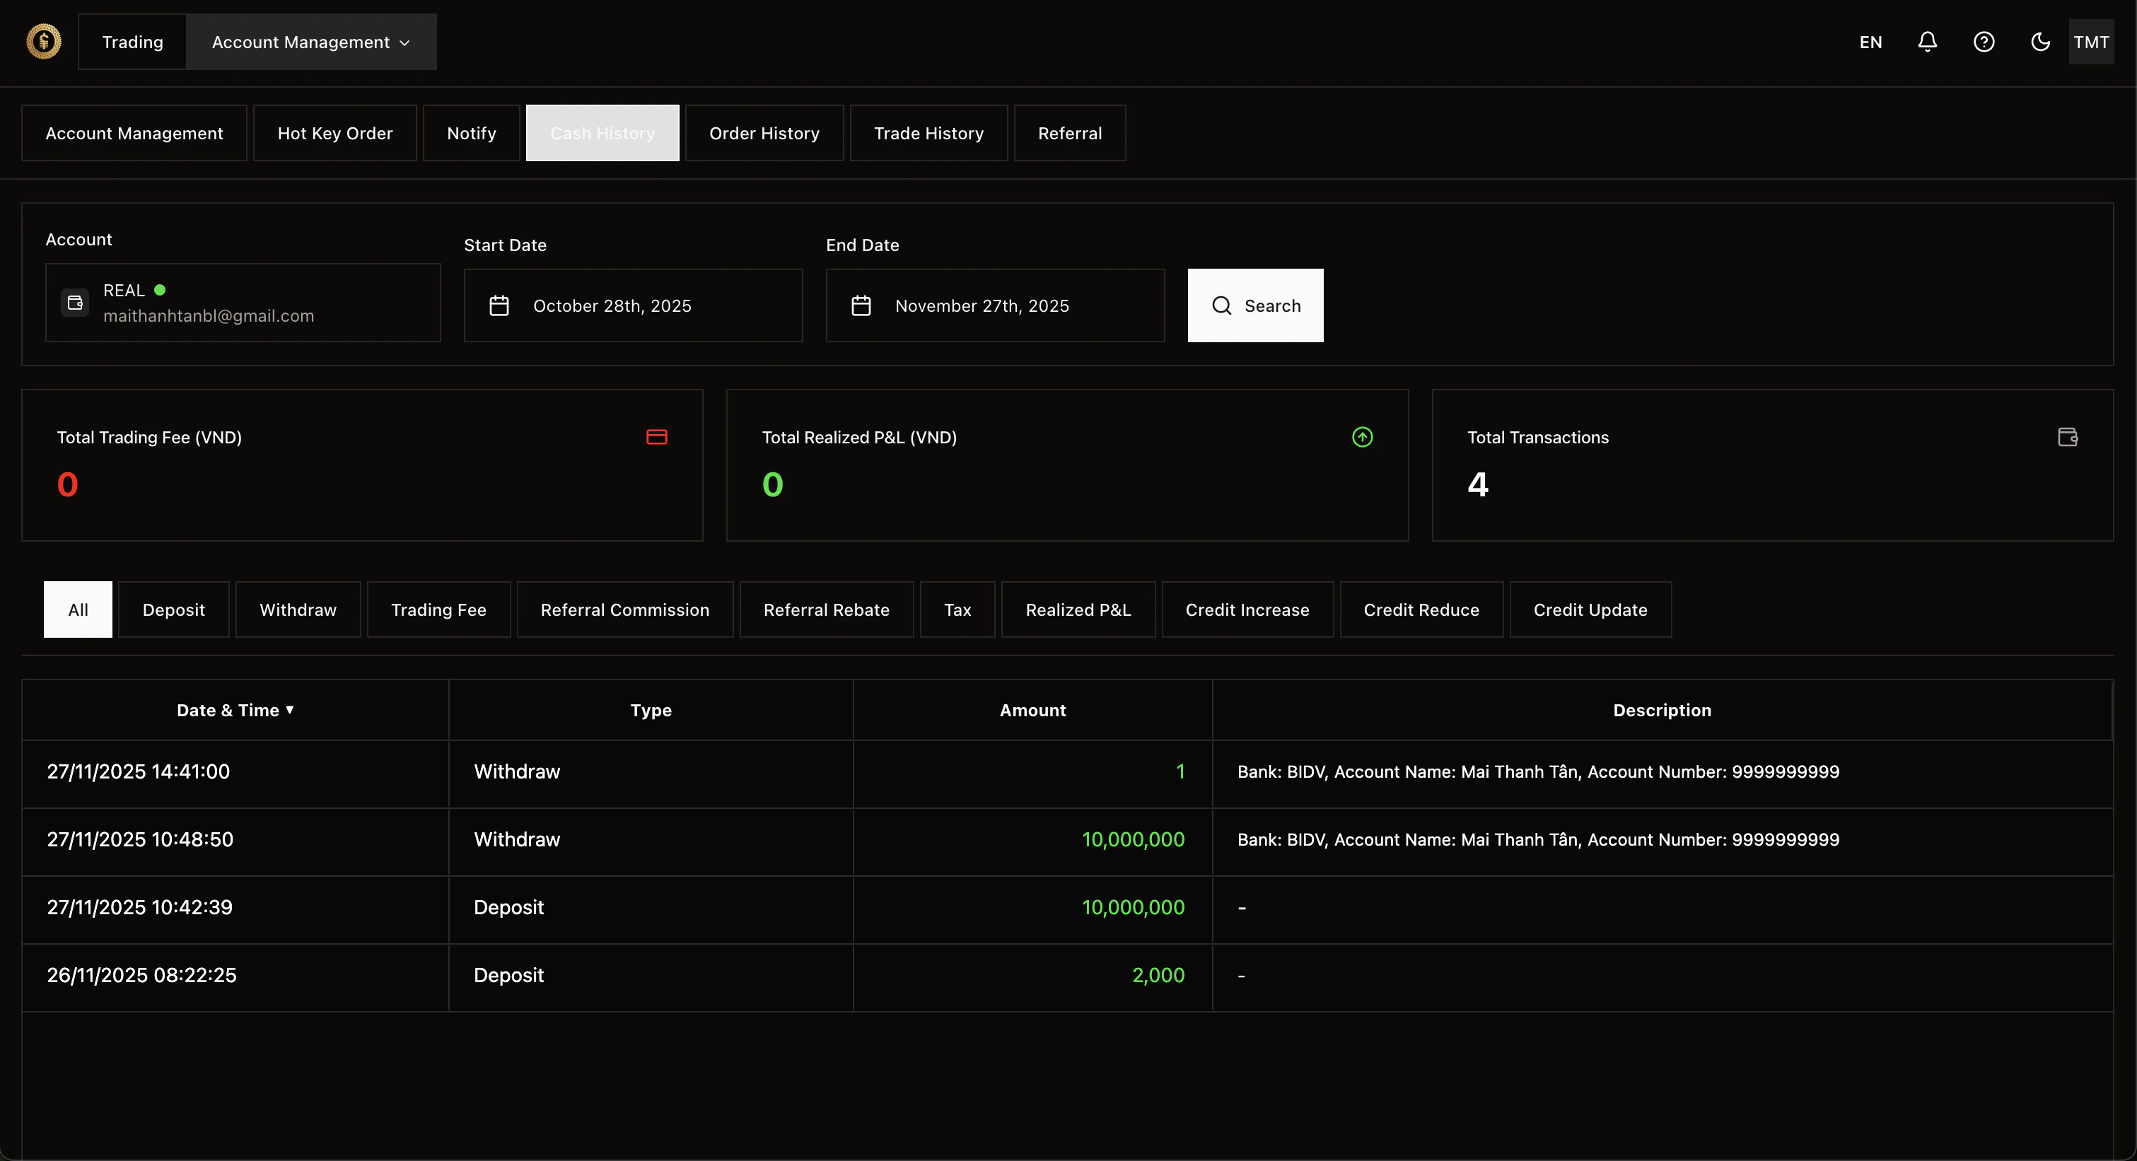Click the gold coin logo icon
2137x1161 pixels.
click(x=44, y=42)
